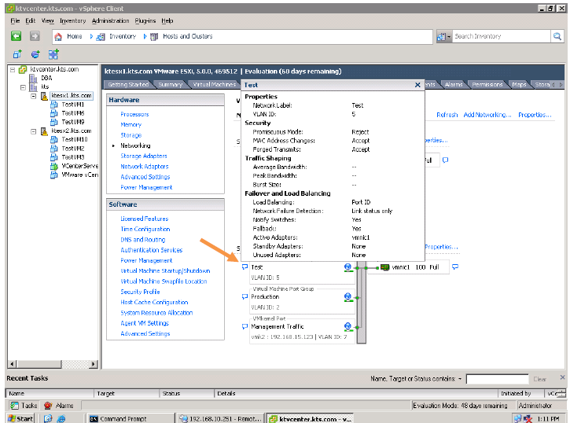
Task: Open the File menu
Action: pyautogui.click(x=15, y=20)
